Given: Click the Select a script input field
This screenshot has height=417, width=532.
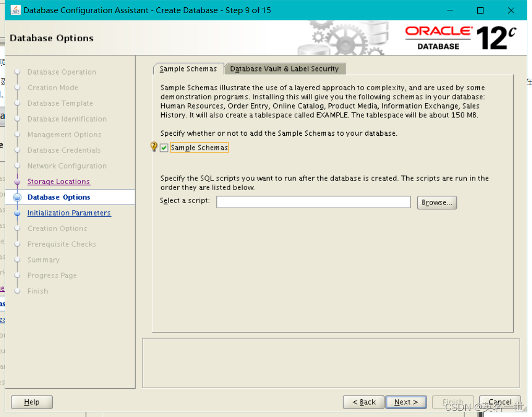Looking at the screenshot, I should point(313,202).
